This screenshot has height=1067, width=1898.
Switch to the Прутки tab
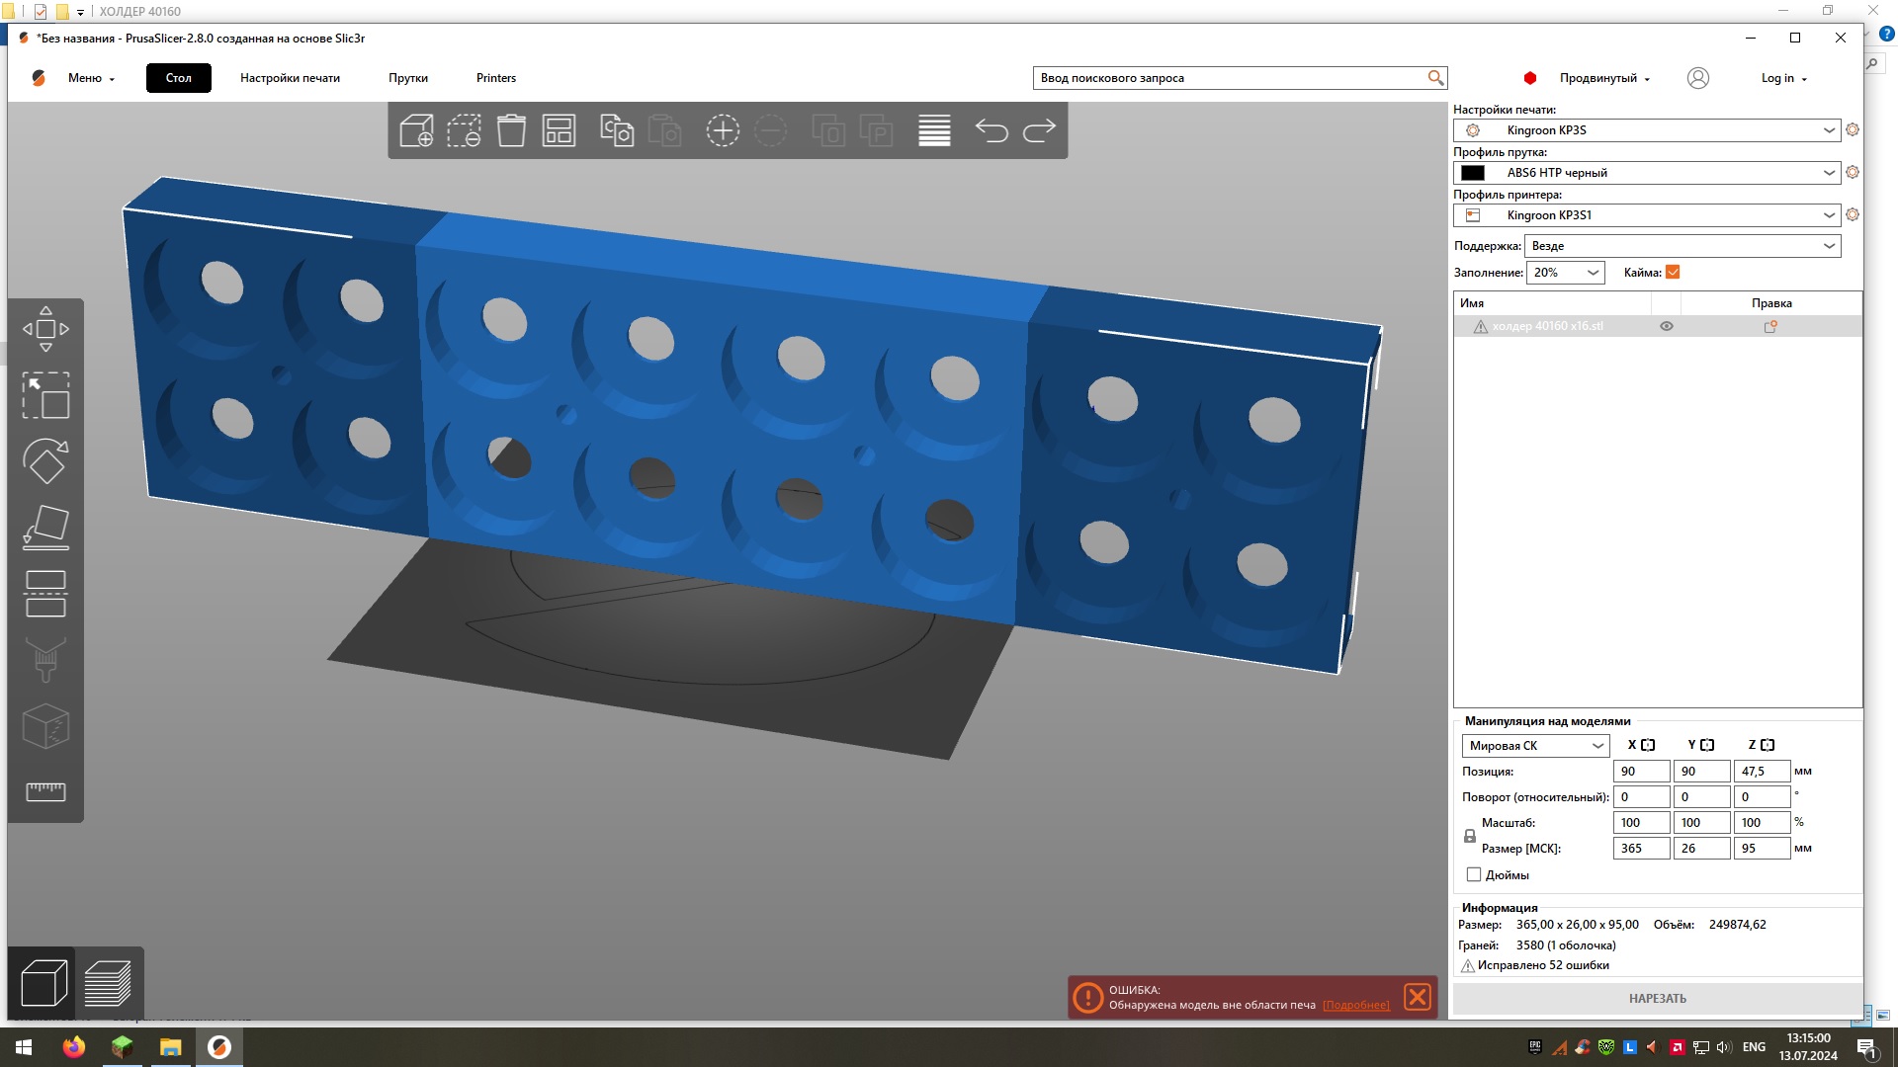[x=407, y=78]
